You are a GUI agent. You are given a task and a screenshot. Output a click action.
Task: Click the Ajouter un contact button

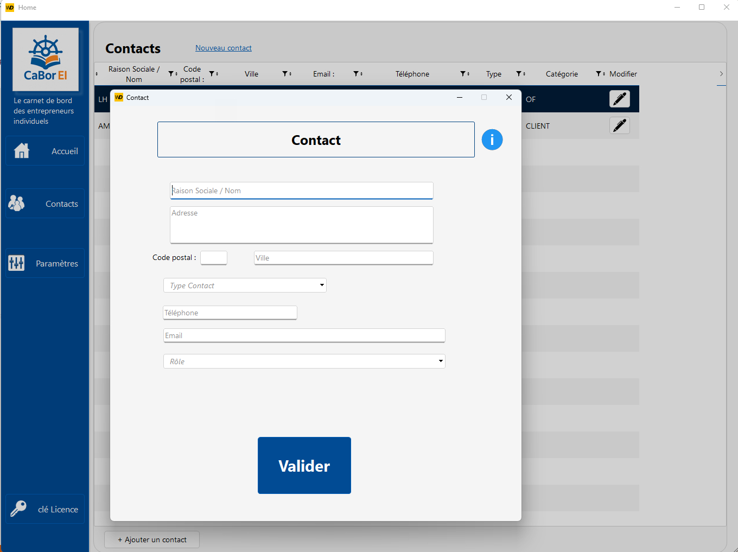152,540
